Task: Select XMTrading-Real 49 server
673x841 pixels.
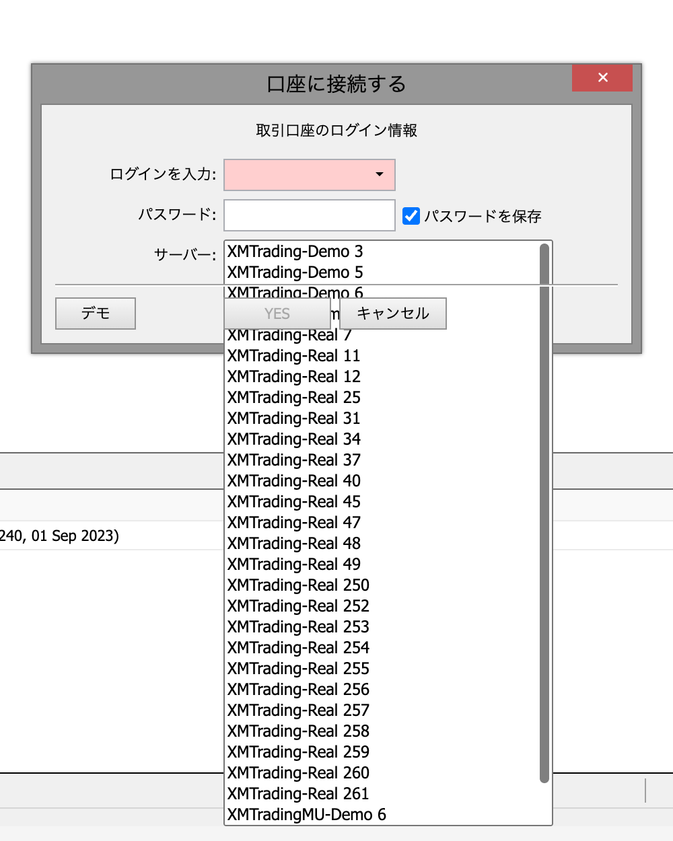Action: click(382, 564)
